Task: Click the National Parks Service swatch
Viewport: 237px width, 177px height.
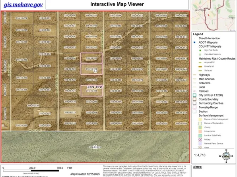Action: 200,144
